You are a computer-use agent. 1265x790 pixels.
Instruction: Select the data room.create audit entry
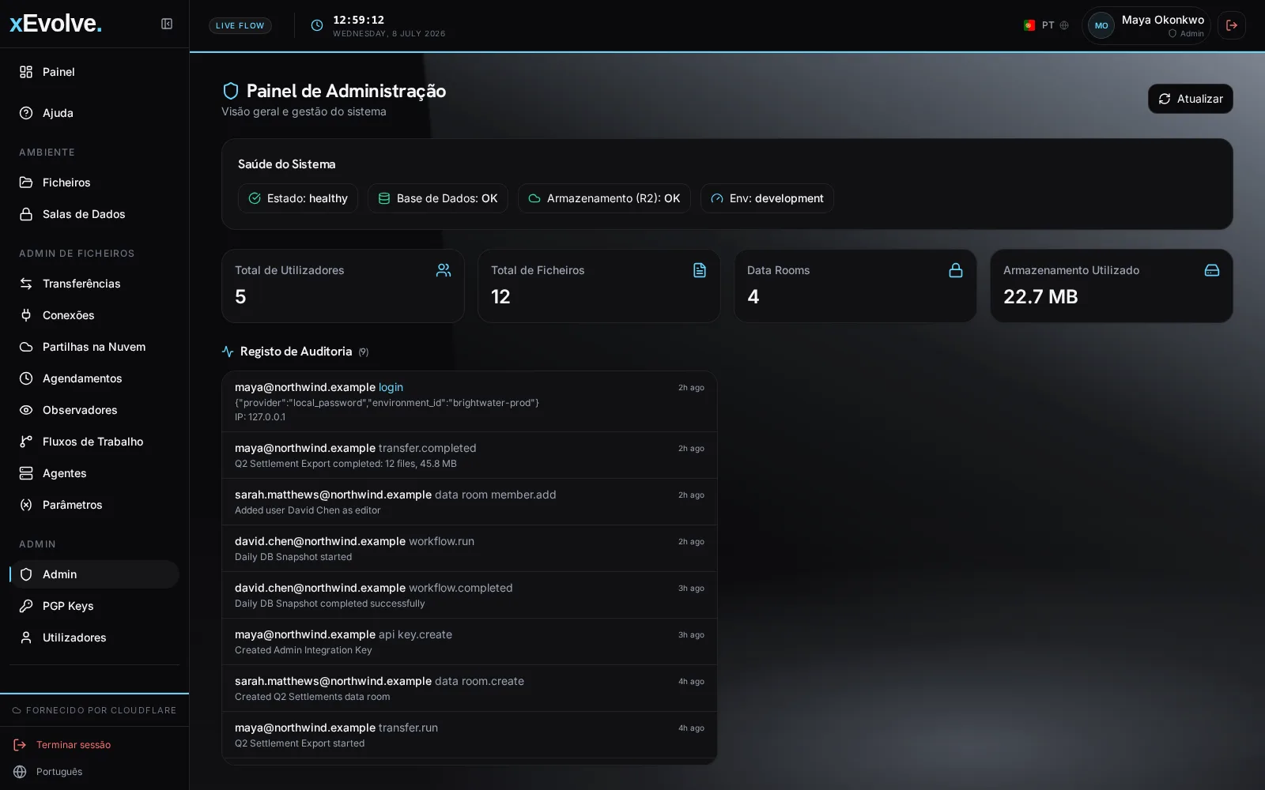pyautogui.click(x=470, y=688)
